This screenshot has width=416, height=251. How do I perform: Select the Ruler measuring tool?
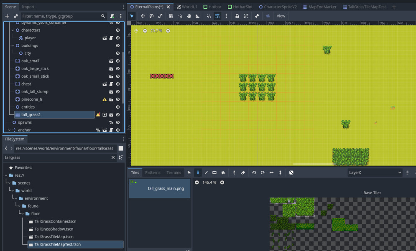click(x=198, y=16)
